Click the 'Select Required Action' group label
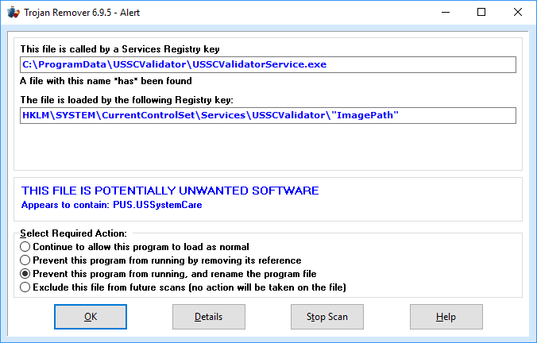 pos(73,233)
